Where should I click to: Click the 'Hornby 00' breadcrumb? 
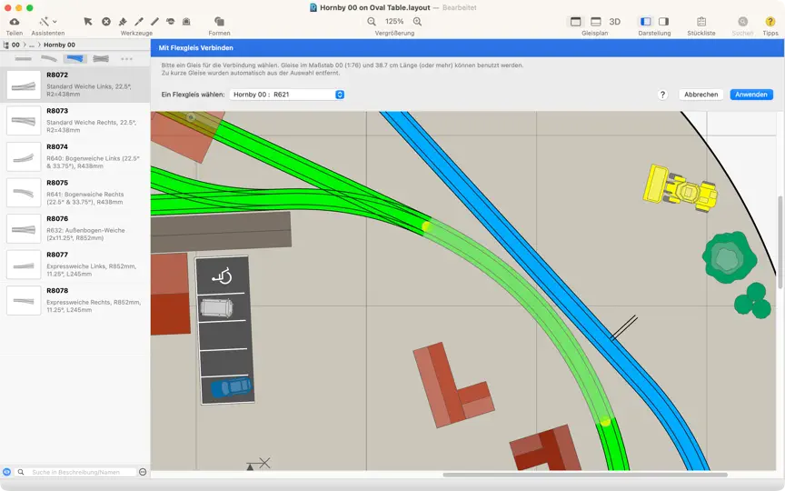coord(59,45)
